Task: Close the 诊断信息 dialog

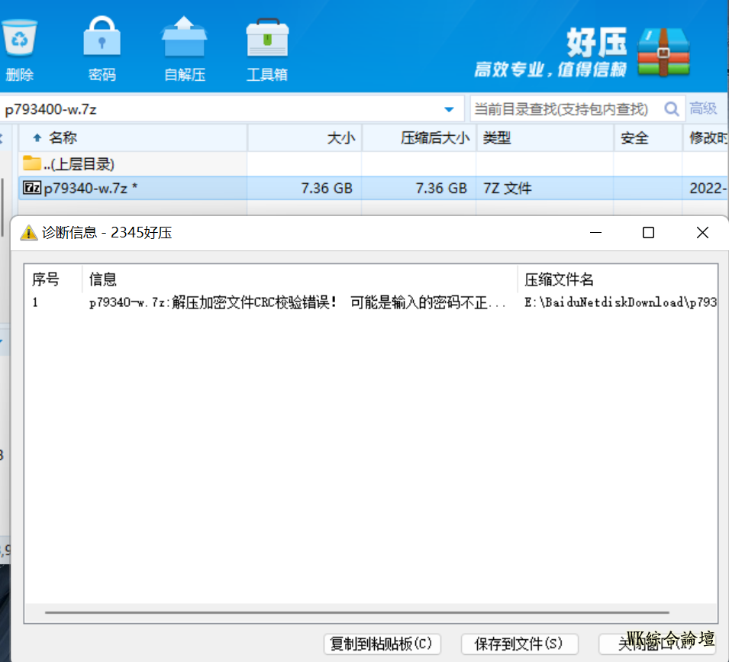Action: coord(702,232)
